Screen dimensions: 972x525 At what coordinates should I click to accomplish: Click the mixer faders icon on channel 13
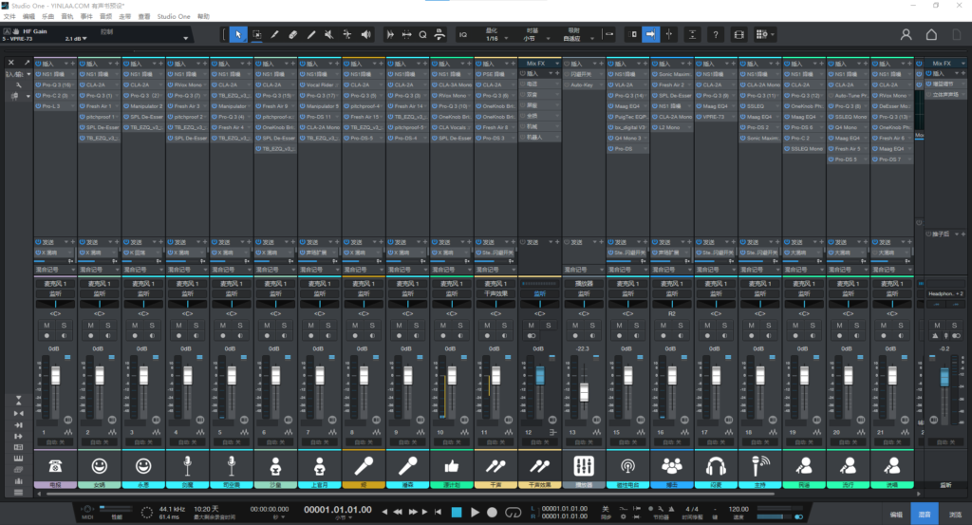click(585, 465)
